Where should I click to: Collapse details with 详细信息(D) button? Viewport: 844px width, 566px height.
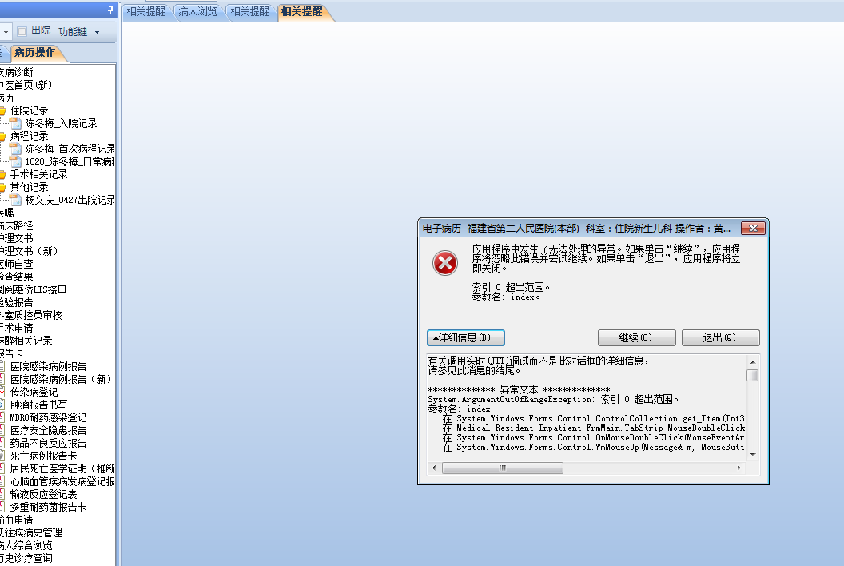pos(466,337)
